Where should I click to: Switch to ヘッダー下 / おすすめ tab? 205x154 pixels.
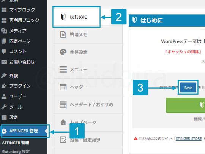[88, 105]
